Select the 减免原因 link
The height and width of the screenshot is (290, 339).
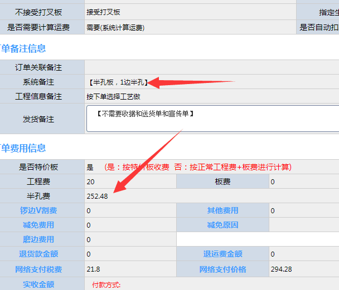(x=222, y=225)
